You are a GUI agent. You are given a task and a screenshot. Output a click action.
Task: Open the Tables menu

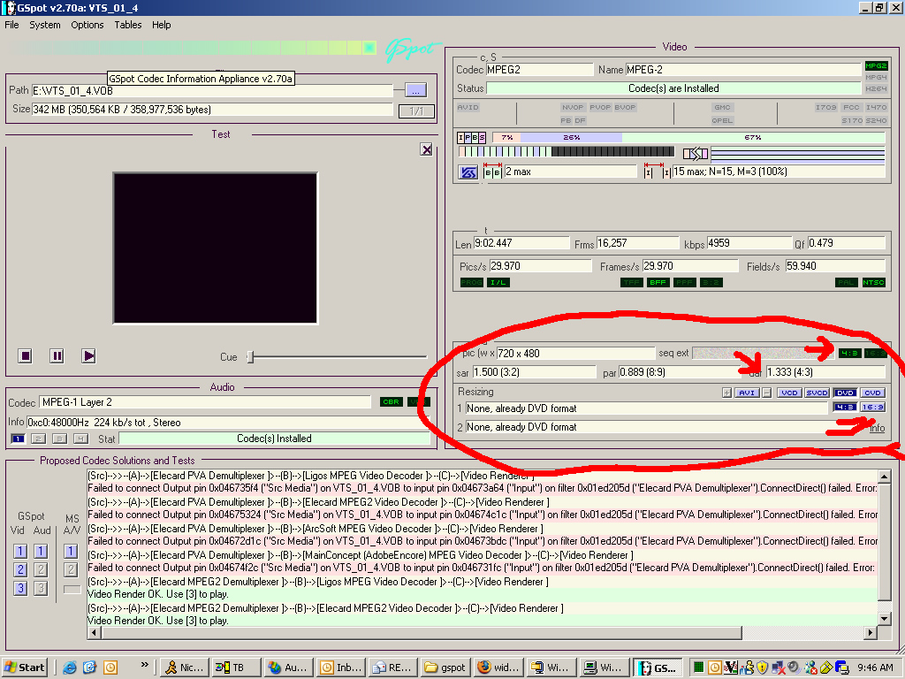(127, 25)
